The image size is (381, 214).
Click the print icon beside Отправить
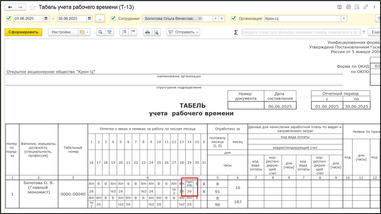147,32
